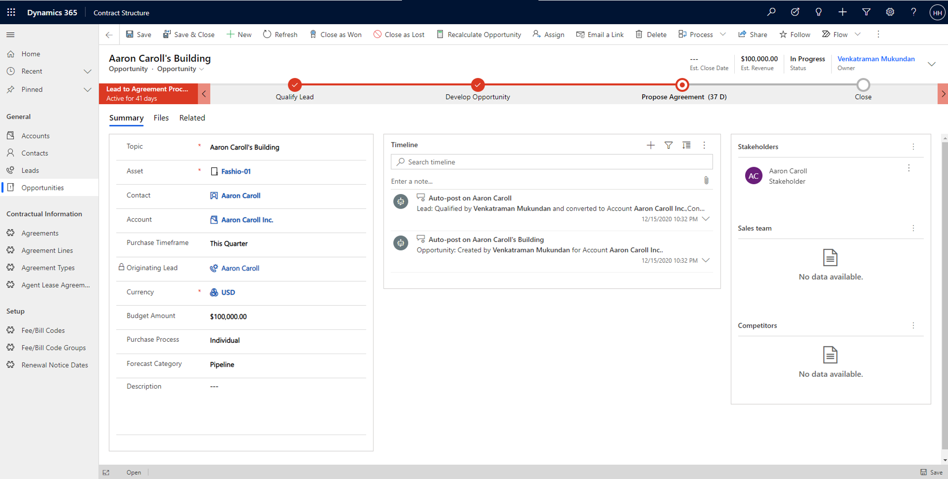Switch to the Related tab
This screenshot has height=479, width=948.
coord(192,118)
